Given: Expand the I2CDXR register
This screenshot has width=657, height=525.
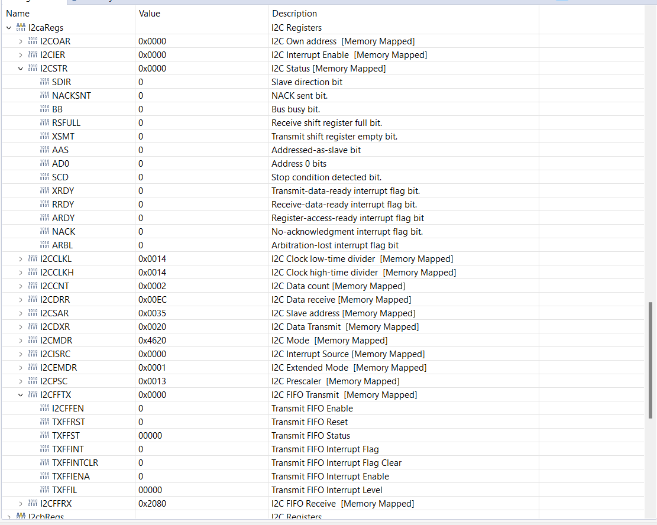Looking at the screenshot, I should [21, 327].
